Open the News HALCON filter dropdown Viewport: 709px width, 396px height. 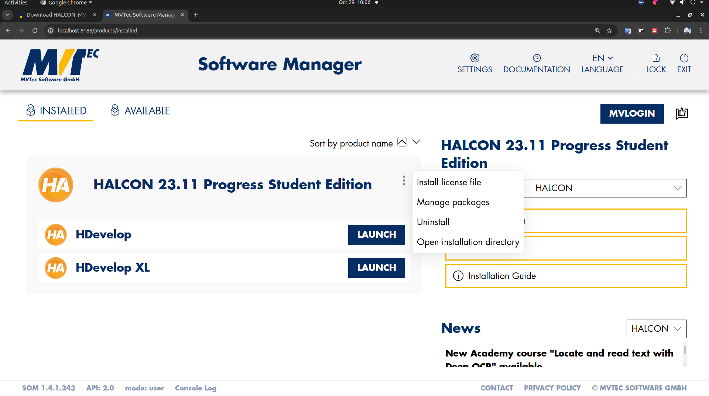657,329
